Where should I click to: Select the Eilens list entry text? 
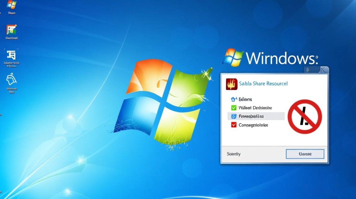245,99
